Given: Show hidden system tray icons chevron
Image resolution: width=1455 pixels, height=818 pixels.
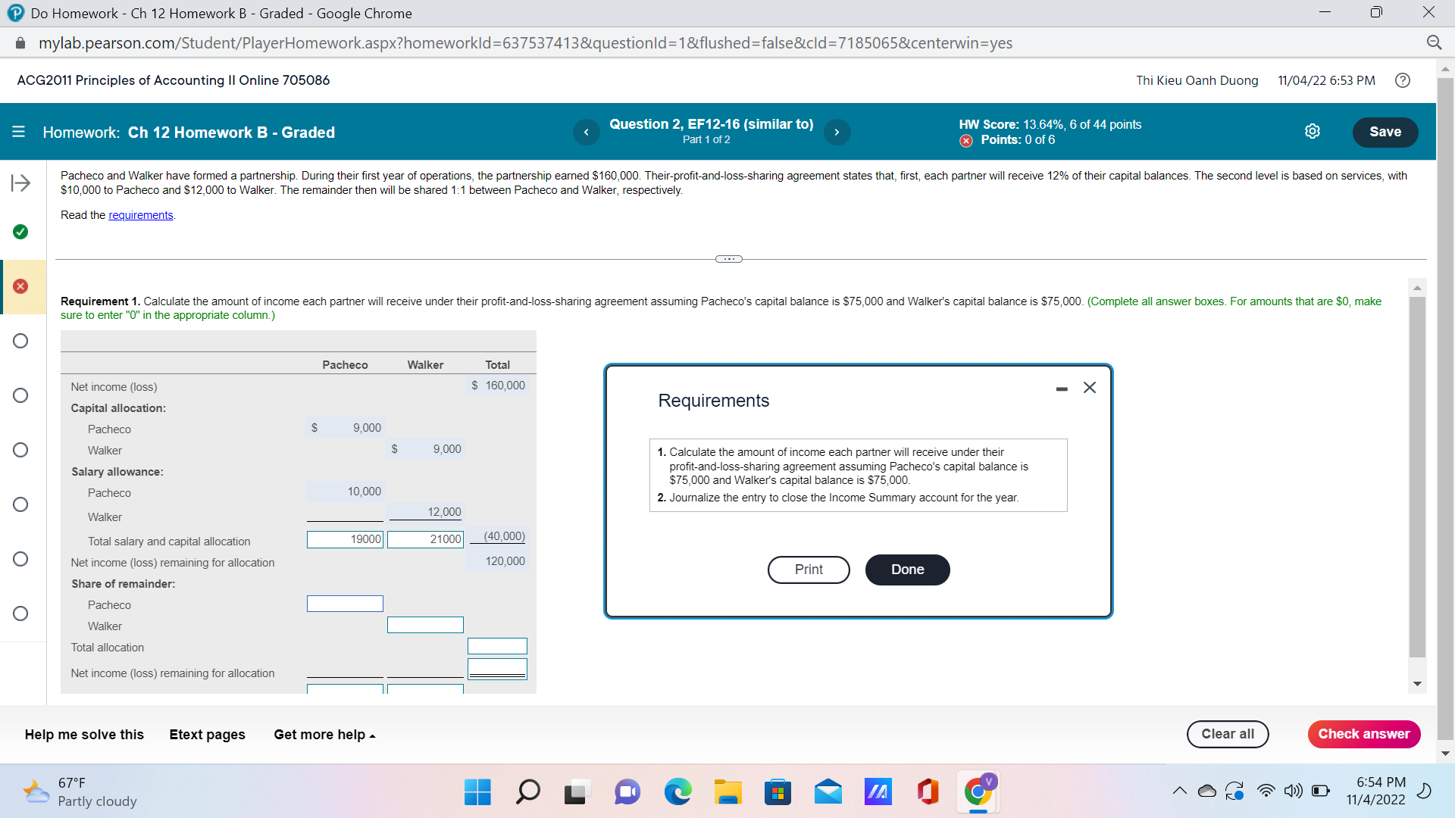Looking at the screenshot, I should pyautogui.click(x=1179, y=791).
